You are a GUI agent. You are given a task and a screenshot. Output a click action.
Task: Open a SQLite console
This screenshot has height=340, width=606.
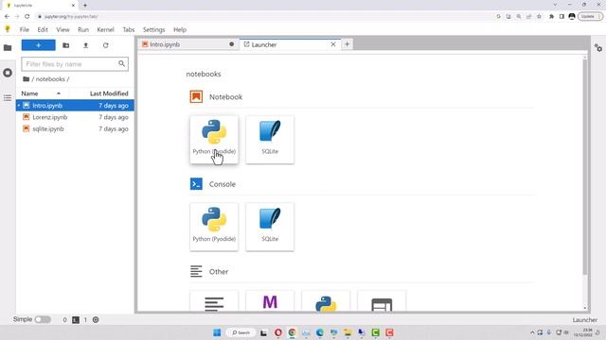point(270,227)
